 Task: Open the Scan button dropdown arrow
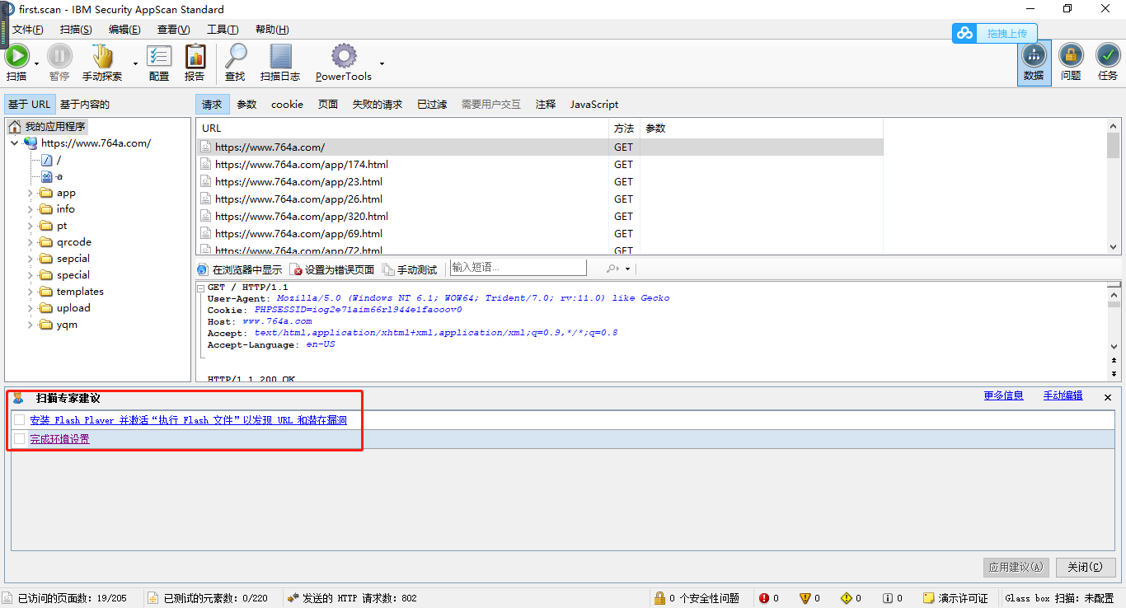(x=37, y=63)
